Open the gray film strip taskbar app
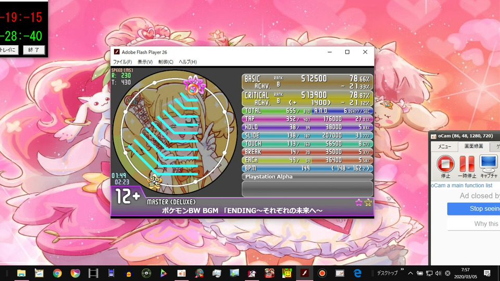 pos(93,273)
